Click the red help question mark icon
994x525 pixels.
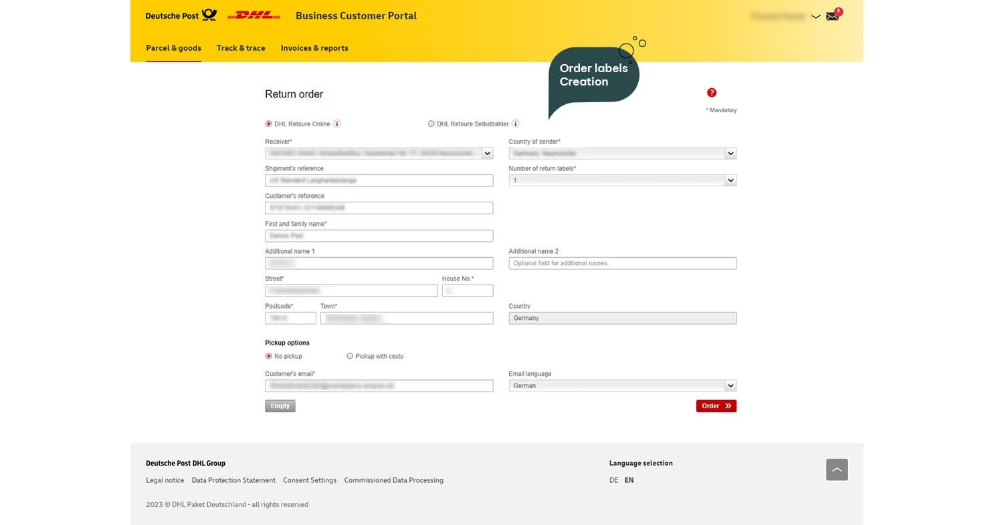pos(711,93)
